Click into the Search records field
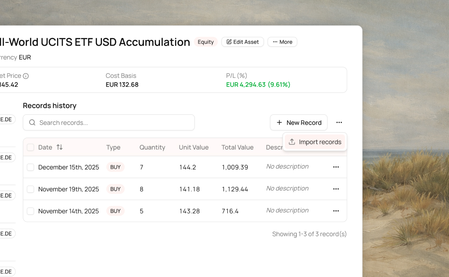Image resolution: width=449 pixels, height=277 pixels. [112, 123]
